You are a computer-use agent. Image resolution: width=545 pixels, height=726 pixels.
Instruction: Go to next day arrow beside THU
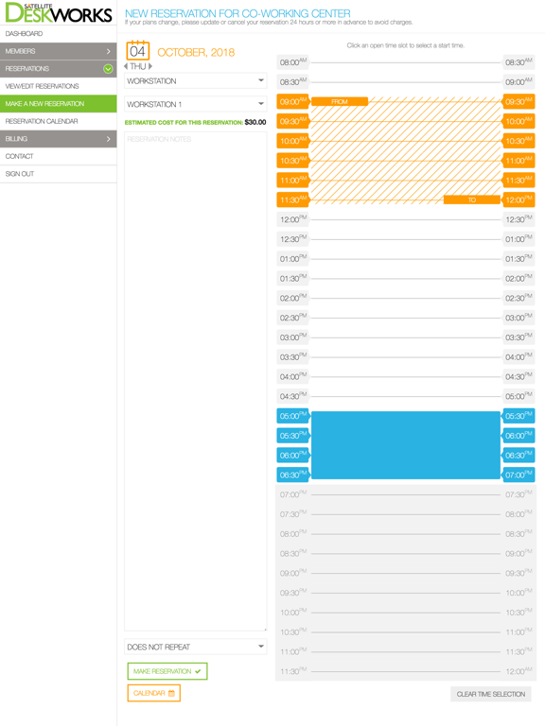coord(150,67)
